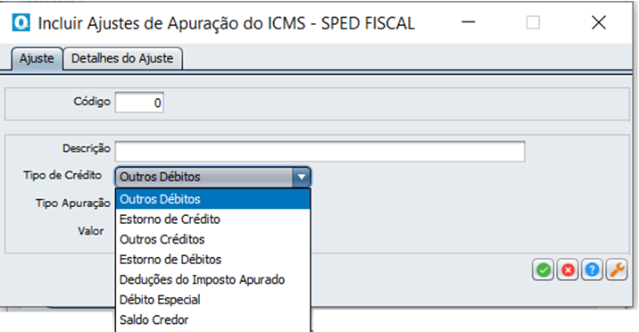Click inside the Código field
The height and width of the screenshot is (332, 639).
point(139,103)
